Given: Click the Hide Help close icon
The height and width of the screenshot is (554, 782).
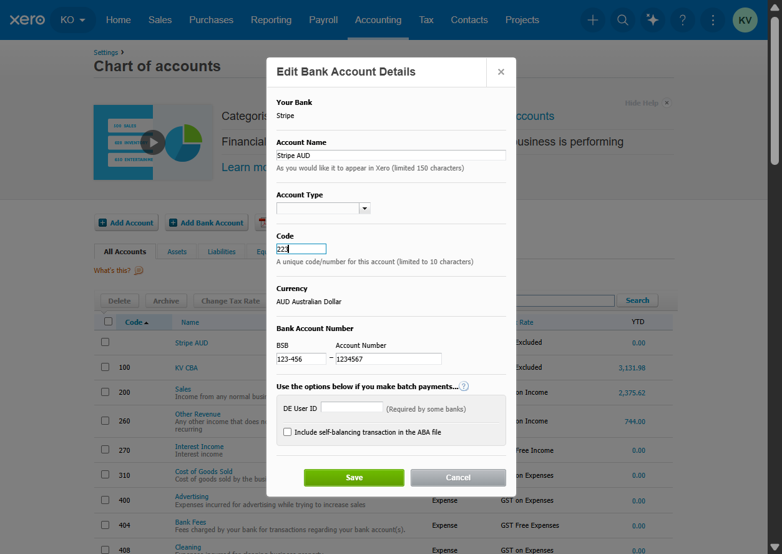Looking at the screenshot, I should pyautogui.click(x=667, y=103).
